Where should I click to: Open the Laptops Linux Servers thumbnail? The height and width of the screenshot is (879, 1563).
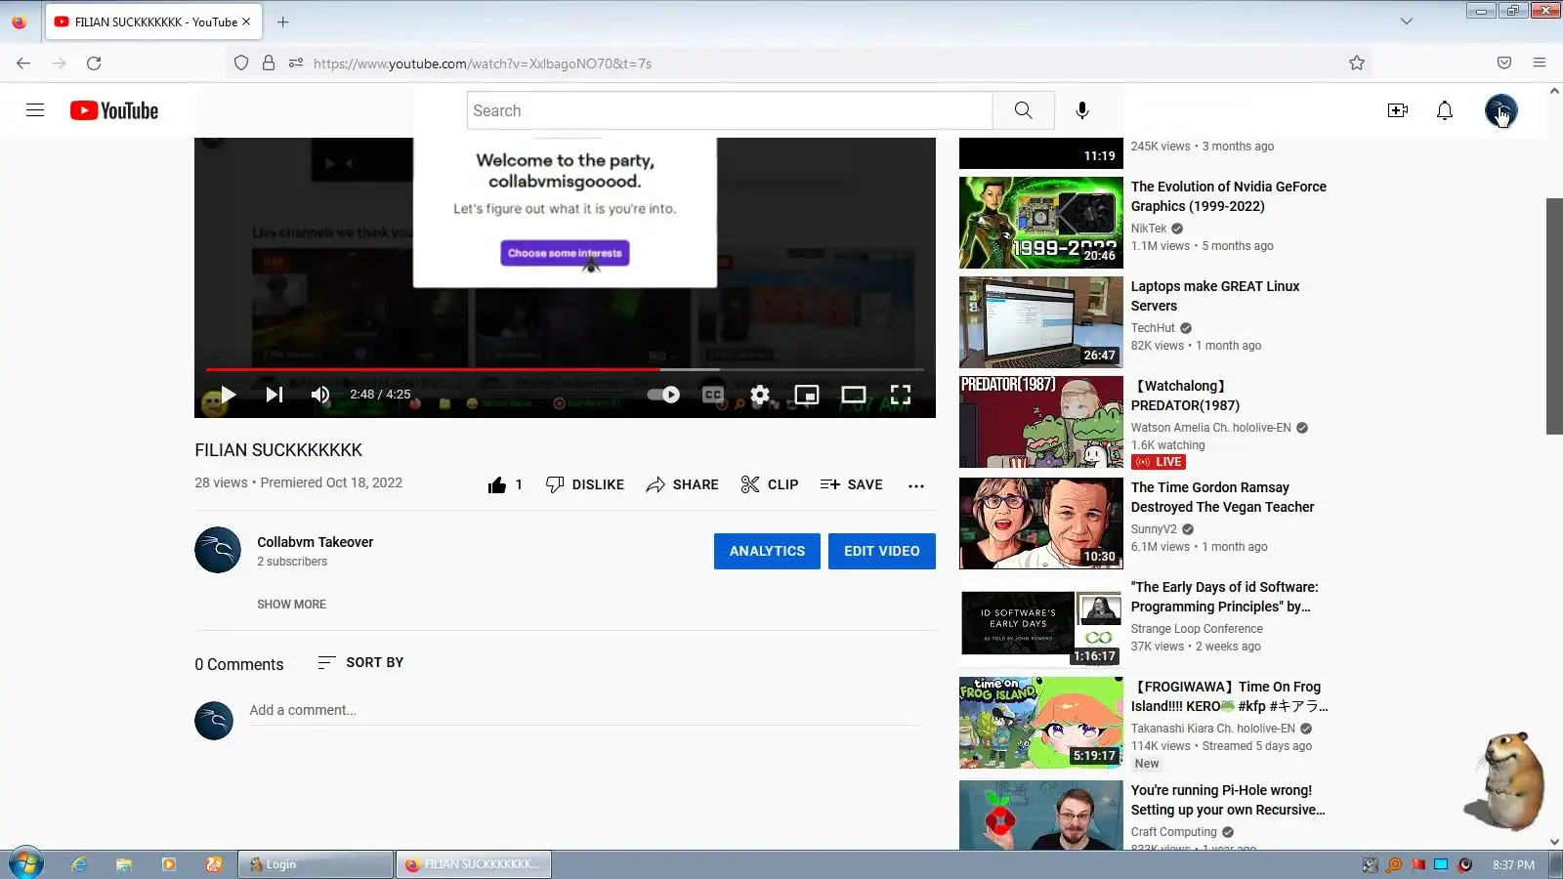pyautogui.click(x=1041, y=322)
